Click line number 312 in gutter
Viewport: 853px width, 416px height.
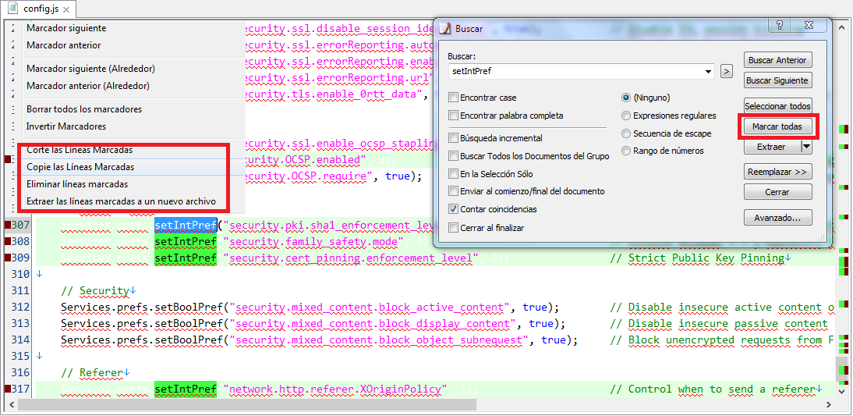coord(21,307)
